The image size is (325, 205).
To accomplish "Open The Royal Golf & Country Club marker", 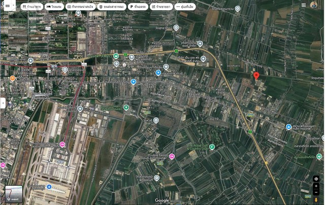I will (212, 147).
